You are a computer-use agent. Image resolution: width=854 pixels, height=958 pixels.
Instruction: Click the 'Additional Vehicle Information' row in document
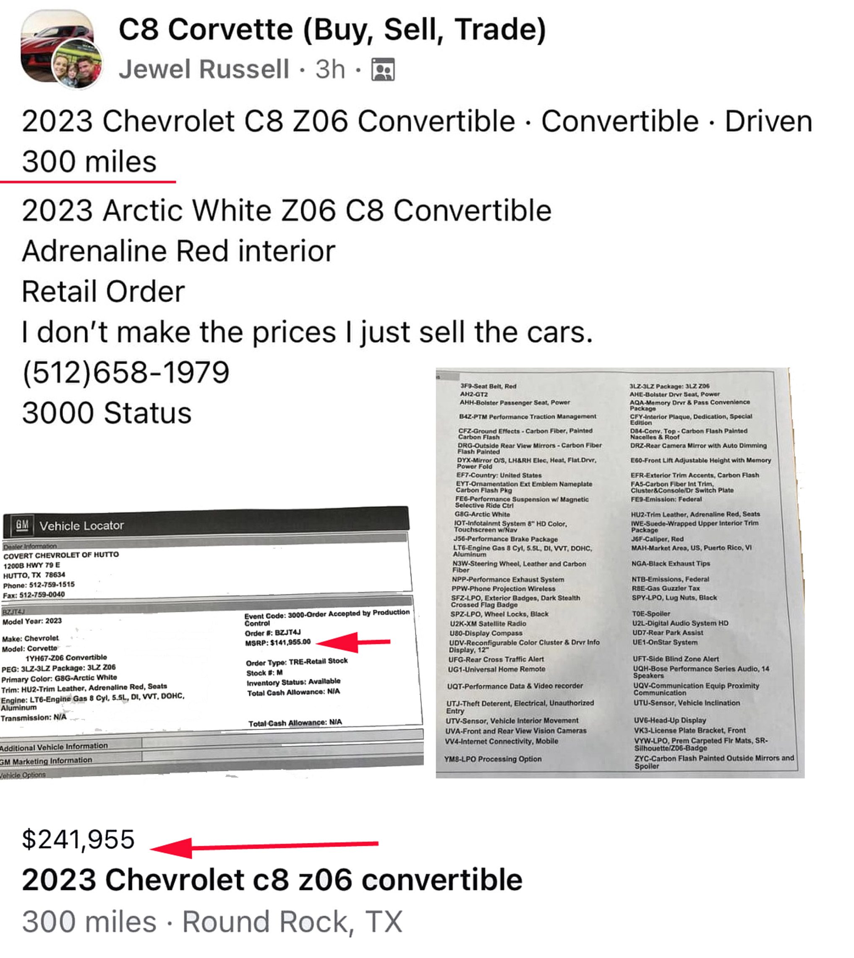pyautogui.click(x=54, y=747)
